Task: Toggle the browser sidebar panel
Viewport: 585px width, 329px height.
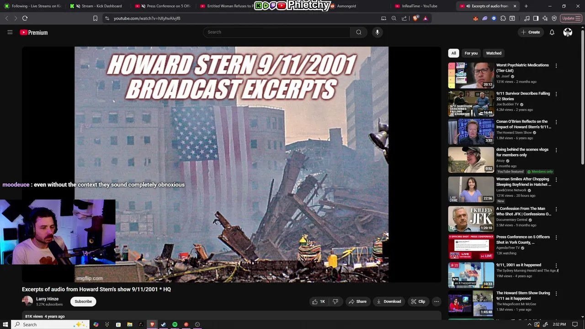Action: 536,18
